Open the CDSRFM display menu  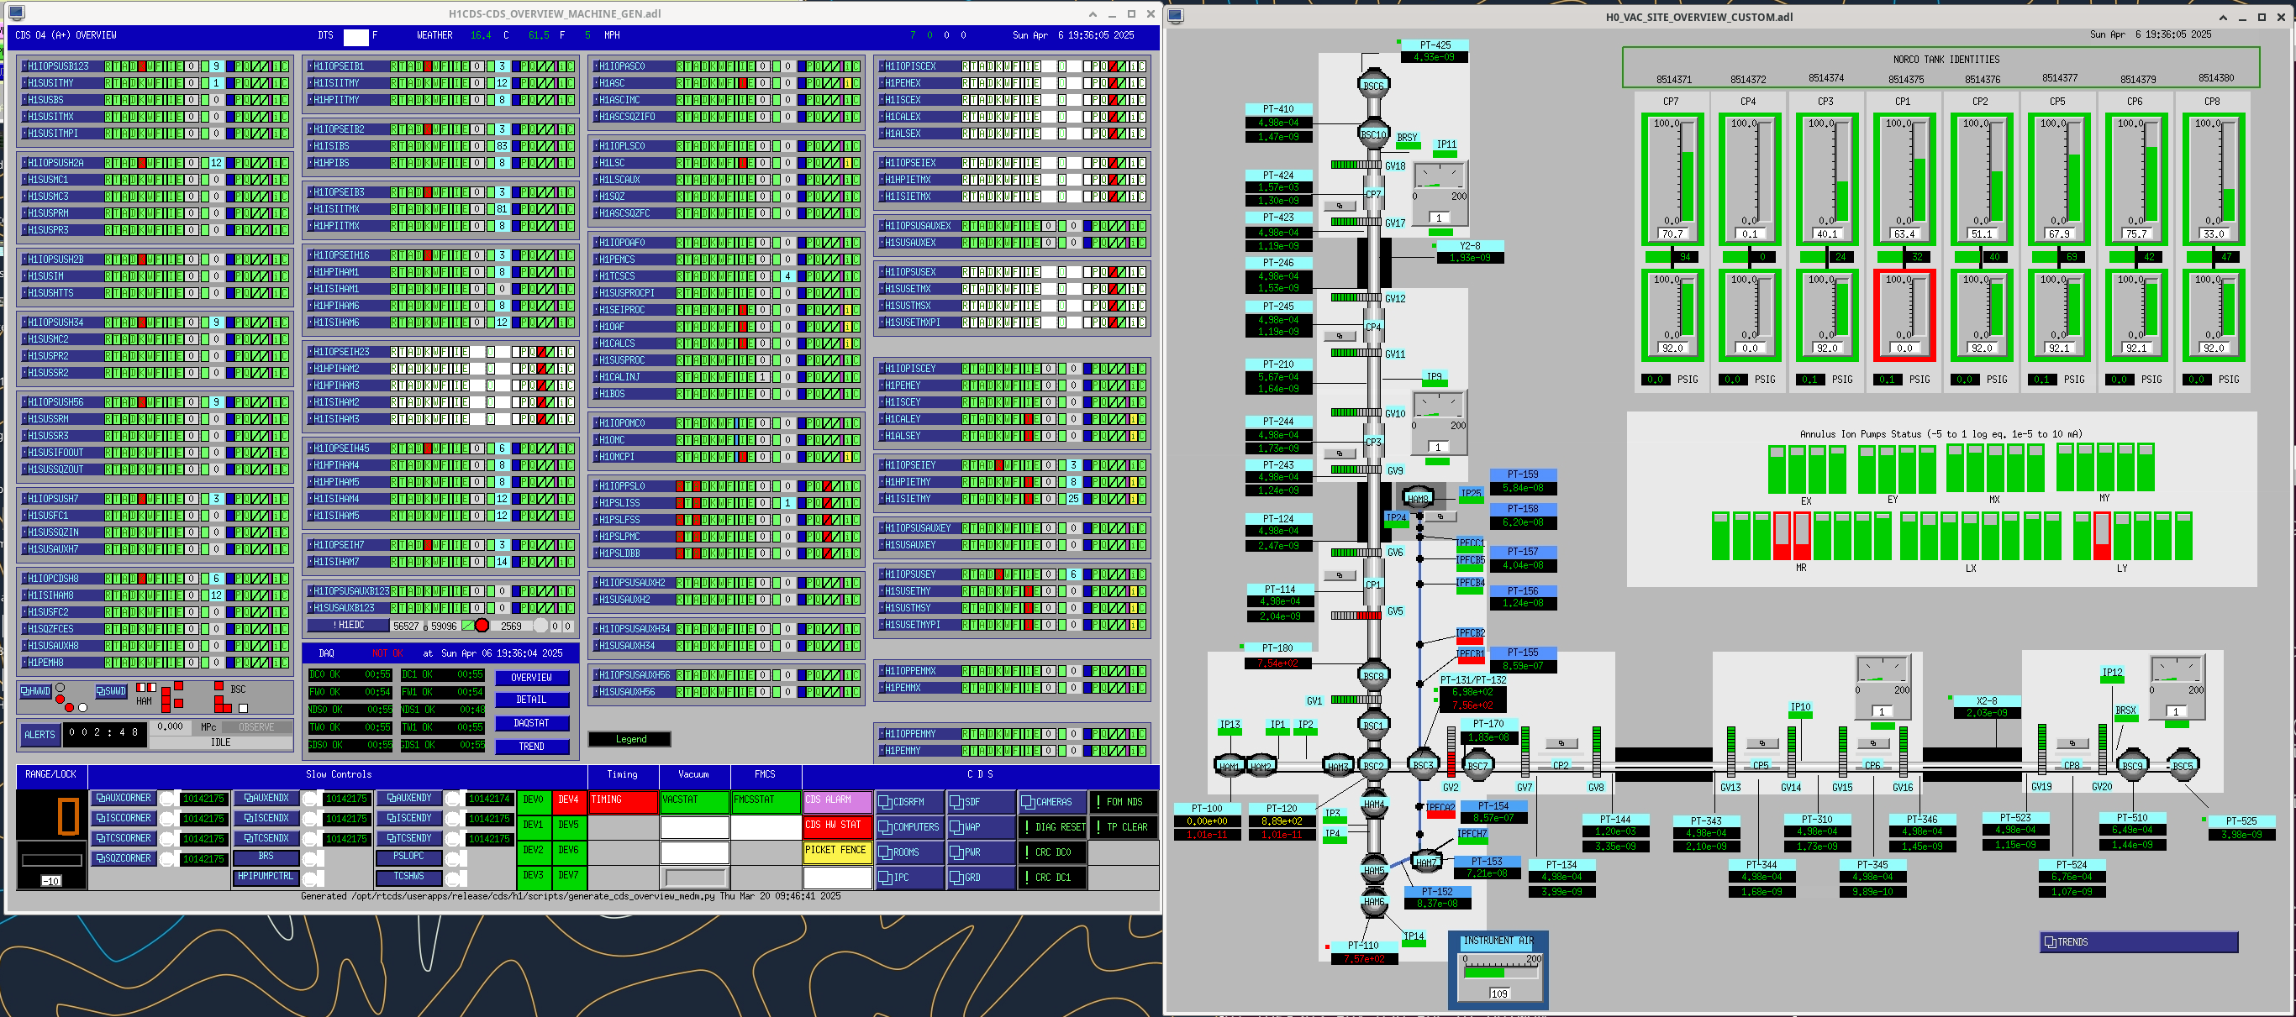(909, 801)
